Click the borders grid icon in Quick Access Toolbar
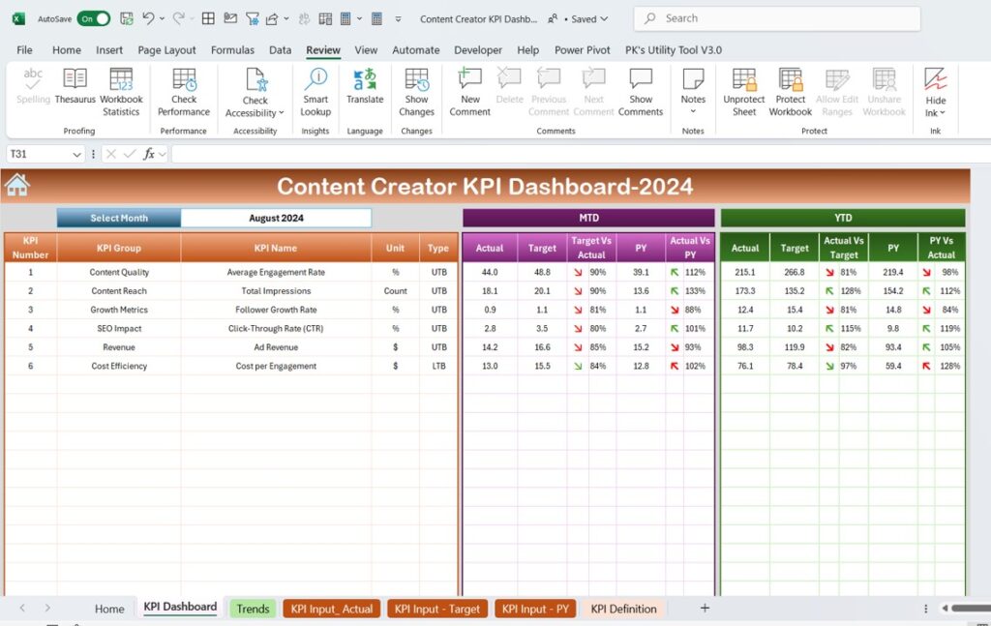 (208, 18)
